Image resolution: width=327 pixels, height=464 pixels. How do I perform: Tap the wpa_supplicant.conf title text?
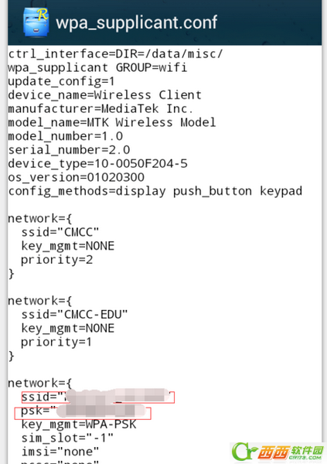tap(136, 22)
